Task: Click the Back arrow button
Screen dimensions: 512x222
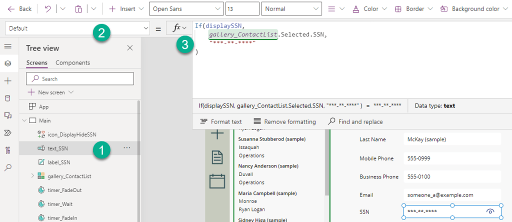Action: click(19, 9)
